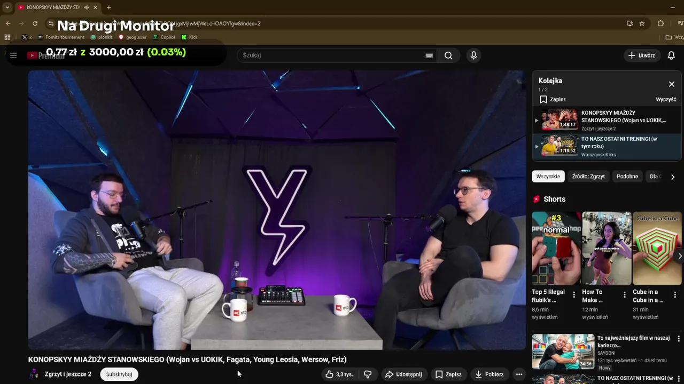Open the geogusser bookmark

133,37
